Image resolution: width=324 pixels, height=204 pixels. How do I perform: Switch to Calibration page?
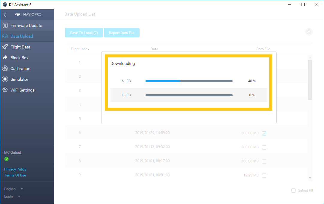(27, 68)
